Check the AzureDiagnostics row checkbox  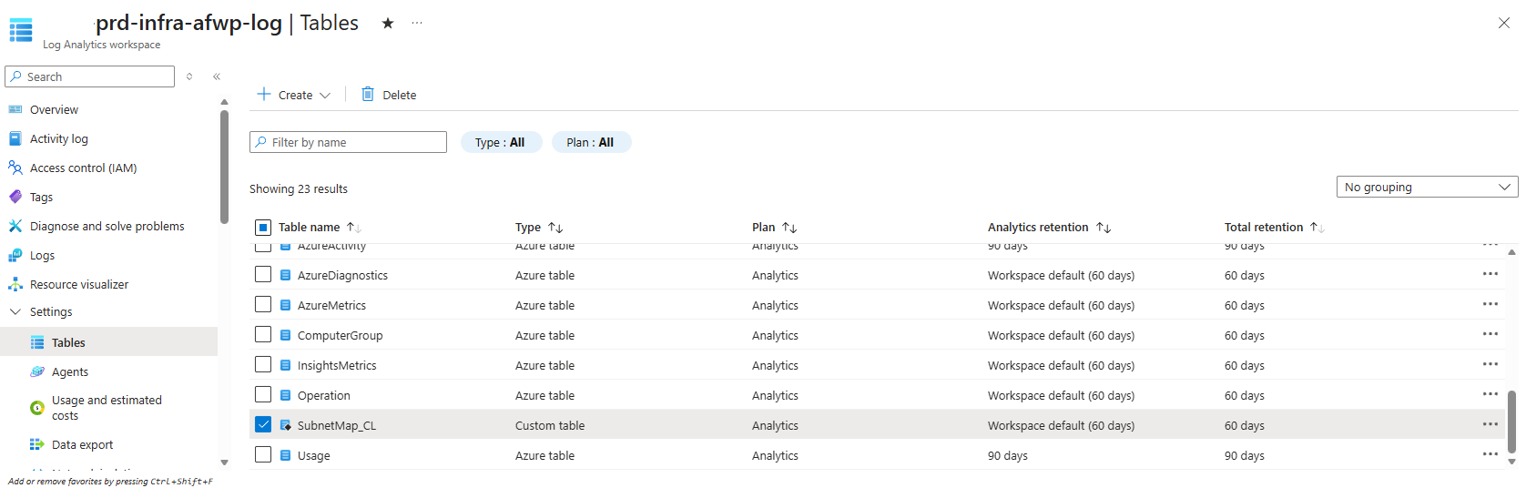coord(263,274)
